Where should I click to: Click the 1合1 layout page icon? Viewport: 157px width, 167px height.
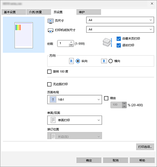53,99
